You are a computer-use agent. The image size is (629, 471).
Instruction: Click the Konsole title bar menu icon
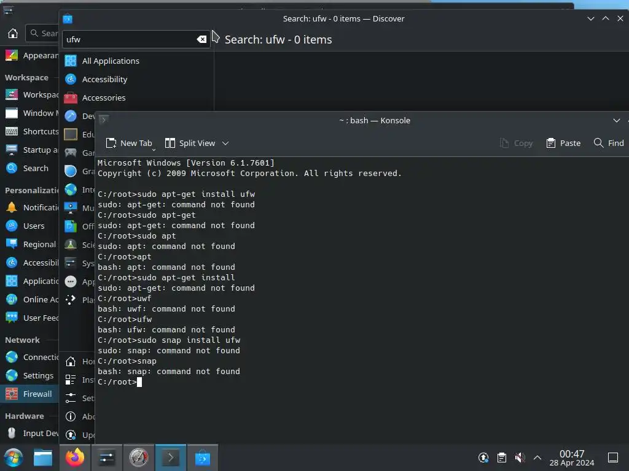click(x=104, y=120)
